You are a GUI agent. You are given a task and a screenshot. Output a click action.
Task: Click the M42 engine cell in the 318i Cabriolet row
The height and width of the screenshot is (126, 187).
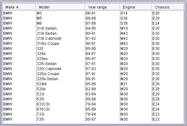point(136,39)
